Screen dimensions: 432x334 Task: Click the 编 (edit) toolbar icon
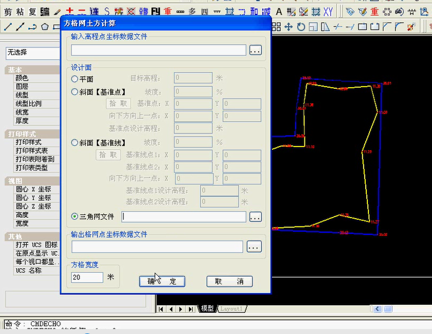(x=45, y=12)
